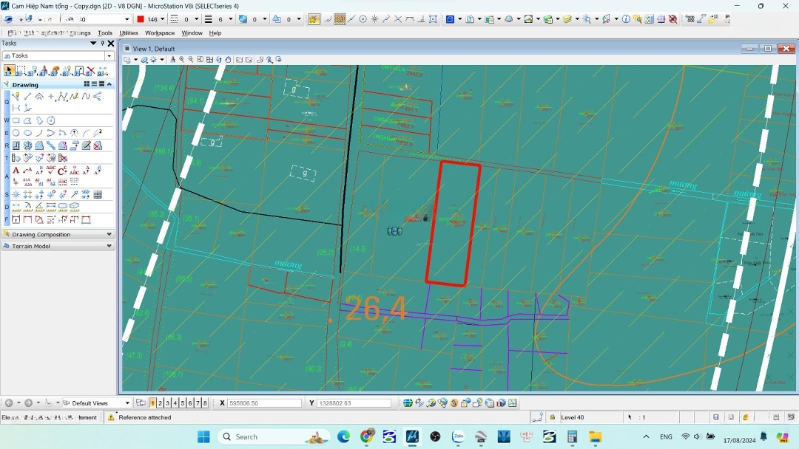This screenshot has width=799, height=449.
Task: Pick the Place SmartLine tool
Action: tap(16, 97)
